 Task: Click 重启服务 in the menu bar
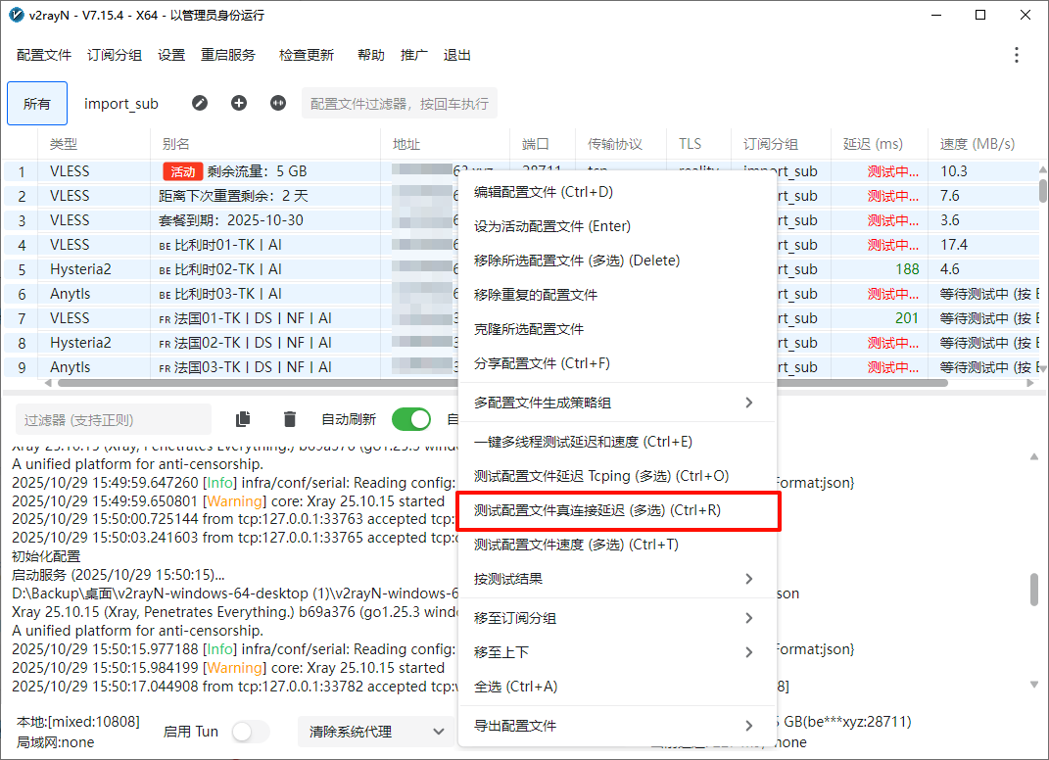click(x=227, y=55)
